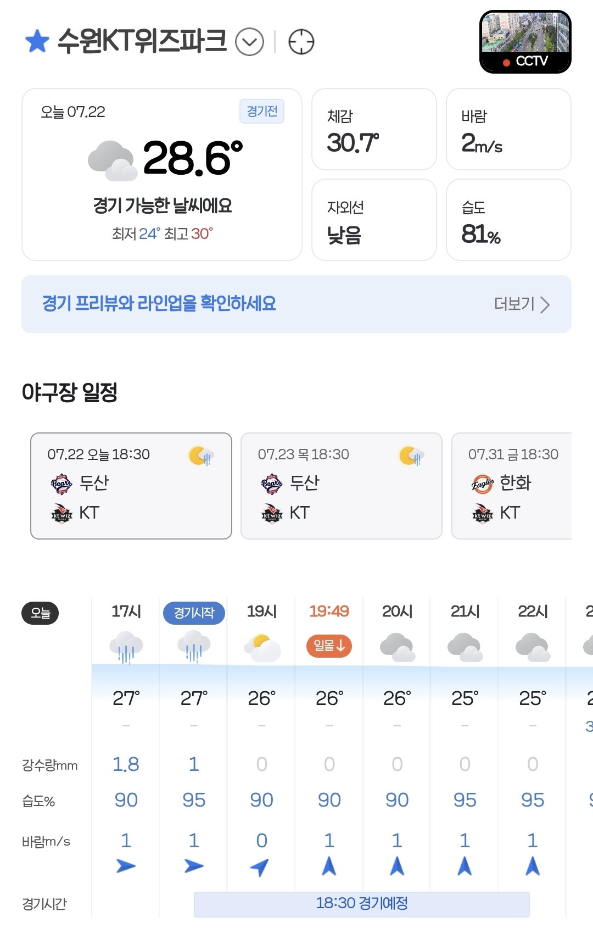
Task: Click the Bears logo in today's game card
Action: point(61,484)
